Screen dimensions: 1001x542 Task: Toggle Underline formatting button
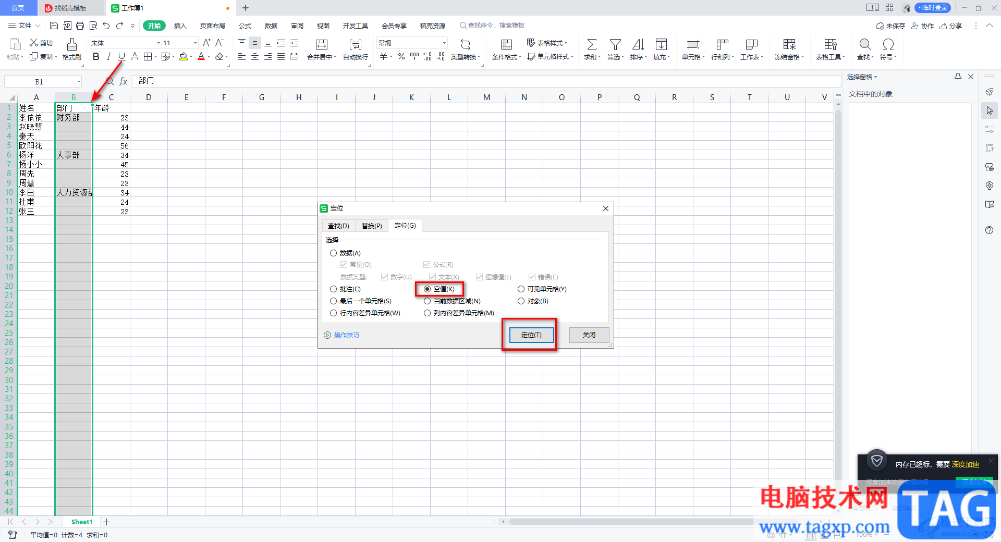coord(121,56)
